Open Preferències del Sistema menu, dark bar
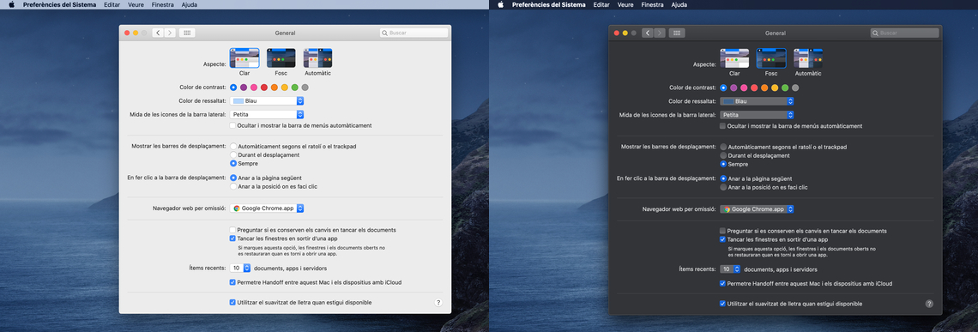 coord(549,4)
